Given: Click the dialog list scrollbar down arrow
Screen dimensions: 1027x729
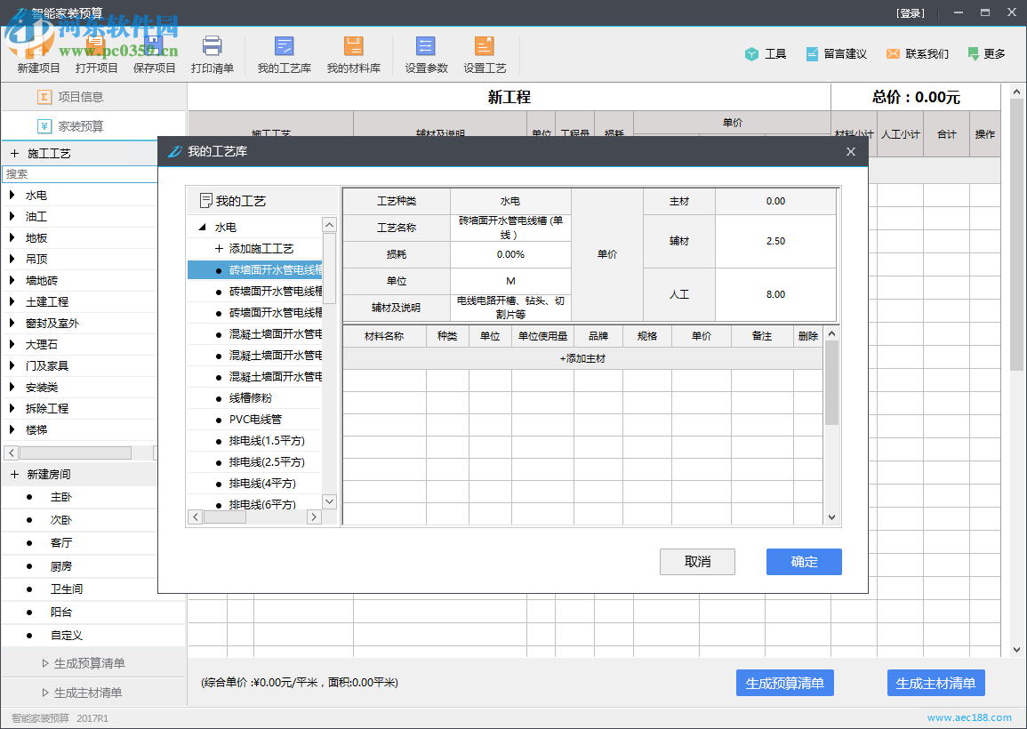Looking at the screenshot, I should coord(329,501).
